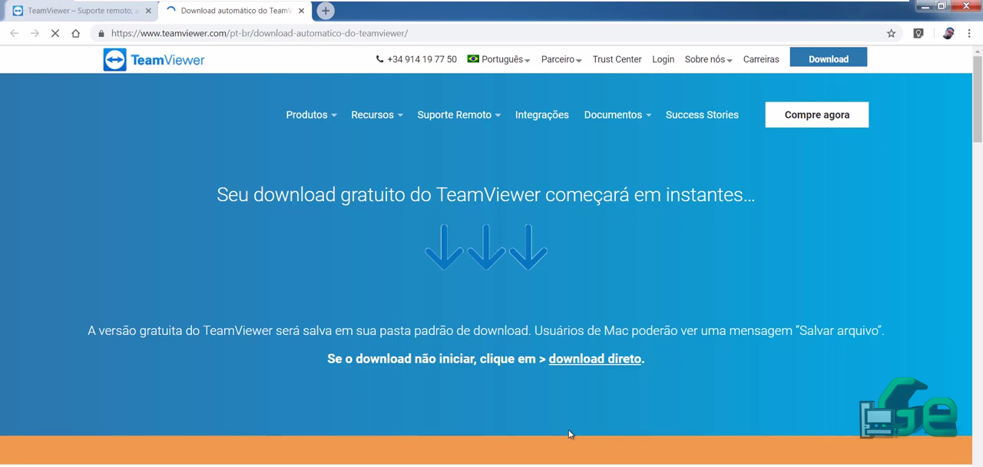Expand the 'Sobre nós' dropdown
This screenshot has height=467, width=983.
[x=709, y=59]
